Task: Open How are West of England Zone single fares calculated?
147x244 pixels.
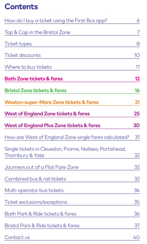Action: [72, 137]
